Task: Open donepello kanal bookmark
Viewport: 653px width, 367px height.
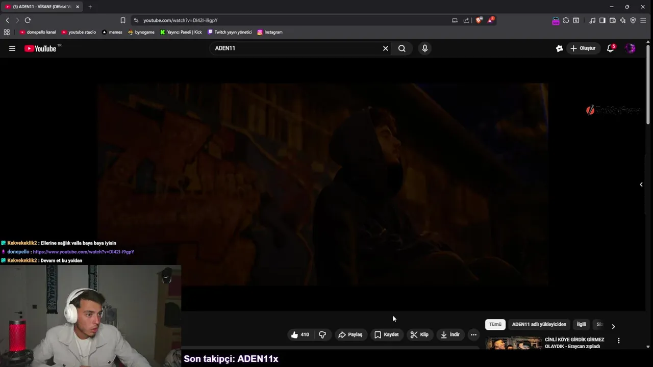Action: [x=37, y=32]
